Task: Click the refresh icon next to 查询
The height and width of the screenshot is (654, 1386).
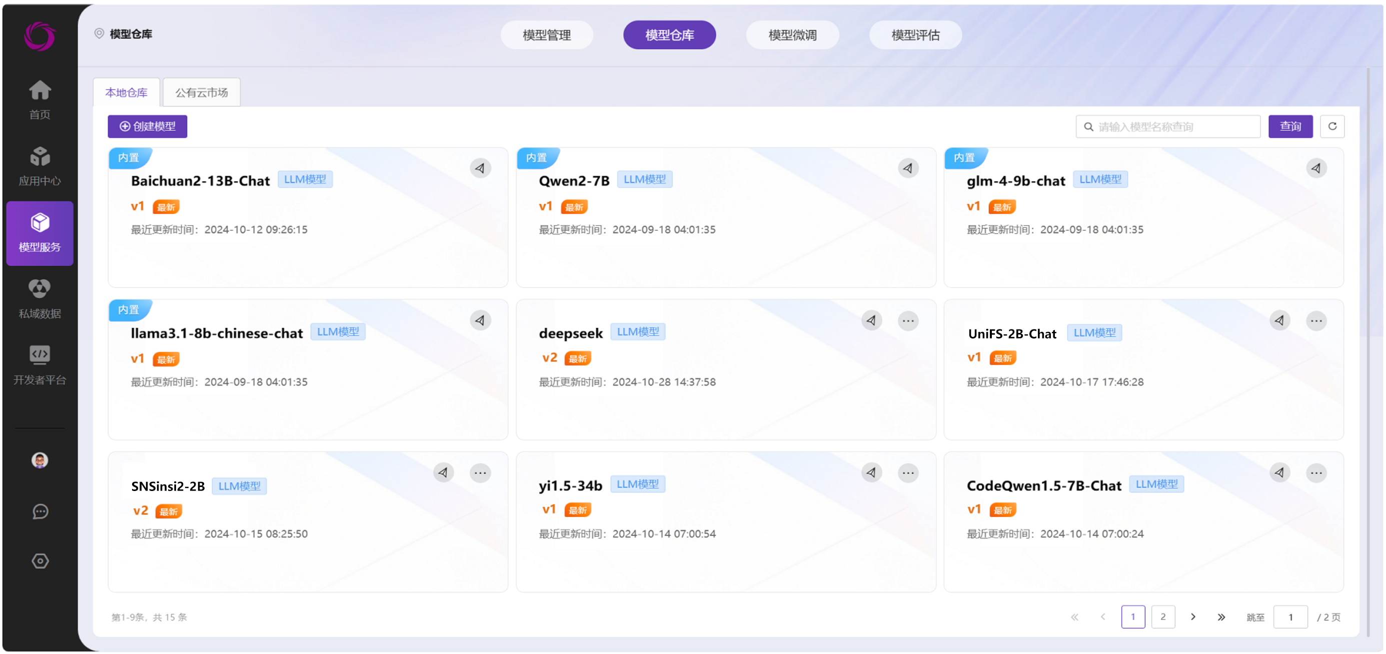Action: 1332,126
